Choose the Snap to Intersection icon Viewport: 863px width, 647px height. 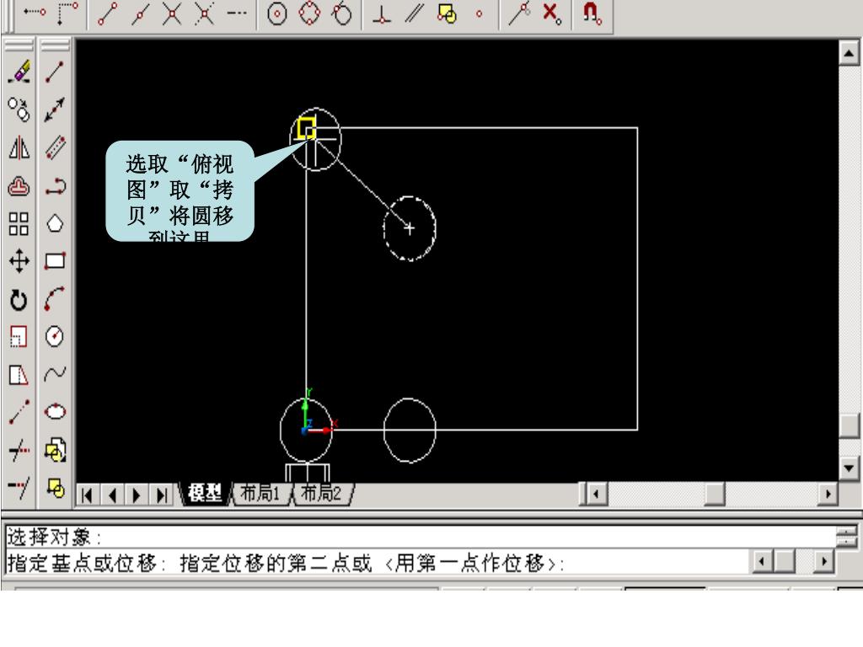pos(172,13)
